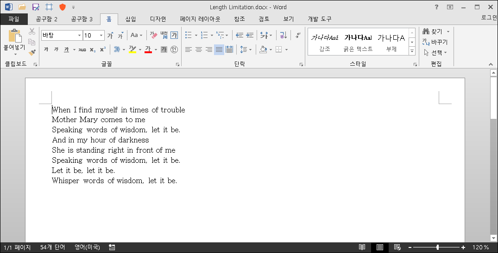498x253 pixels.
Task: Click the Sort icon in paragraph group
Action: [x=284, y=35]
